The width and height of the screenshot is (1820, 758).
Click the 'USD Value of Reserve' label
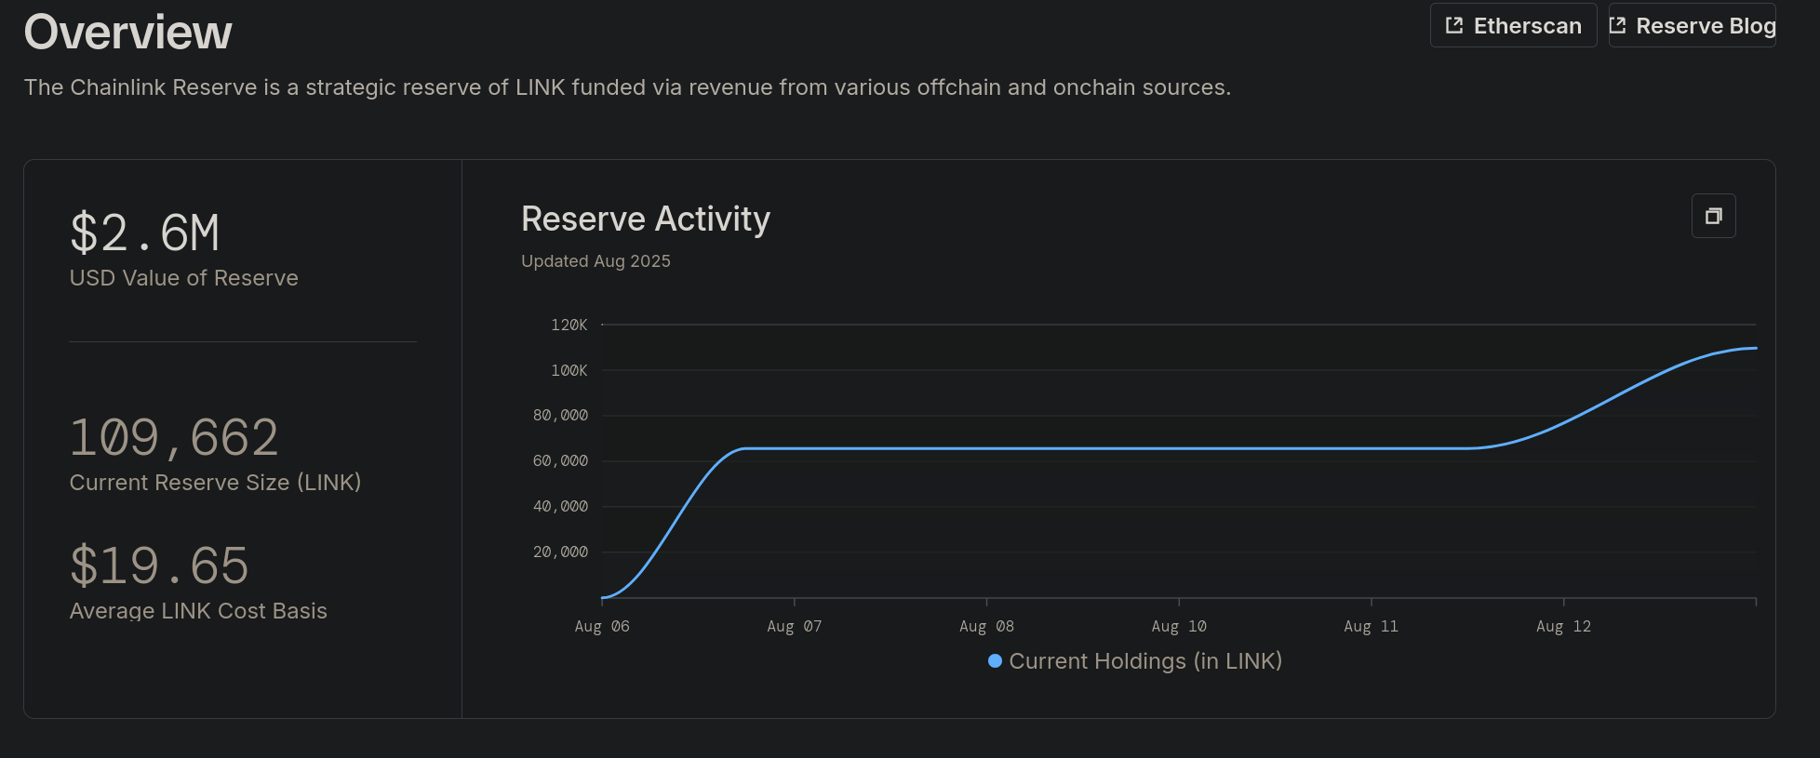pos(184,278)
